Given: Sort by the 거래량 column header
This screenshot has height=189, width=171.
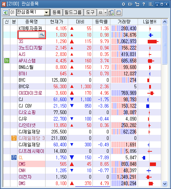Looking at the screenshot, I should click(124, 22).
